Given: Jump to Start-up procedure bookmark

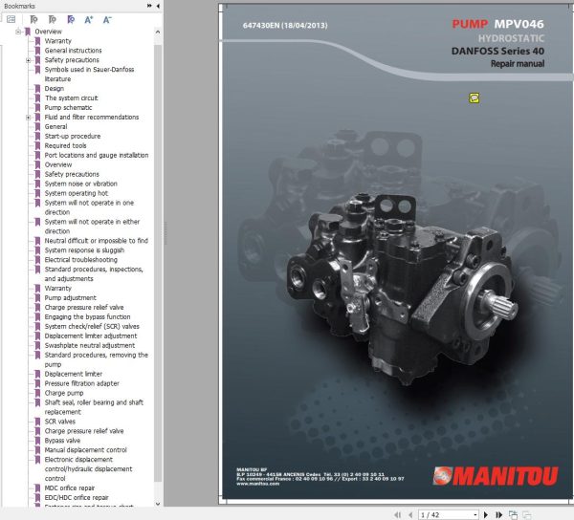Looking at the screenshot, I should (73, 136).
